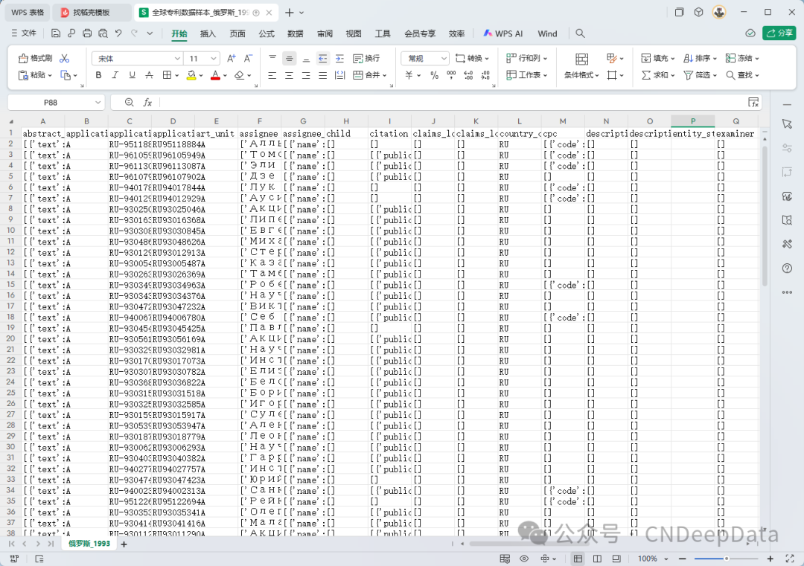This screenshot has width=804, height=566.
Task: Increase decimal places icon
Action: (x=468, y=75)
